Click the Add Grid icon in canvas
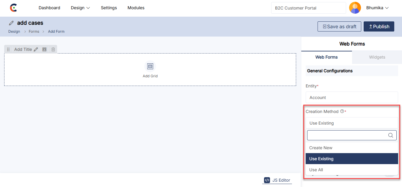Image resolution: width=402 pixels, height=187 pixels. [150, 66]
